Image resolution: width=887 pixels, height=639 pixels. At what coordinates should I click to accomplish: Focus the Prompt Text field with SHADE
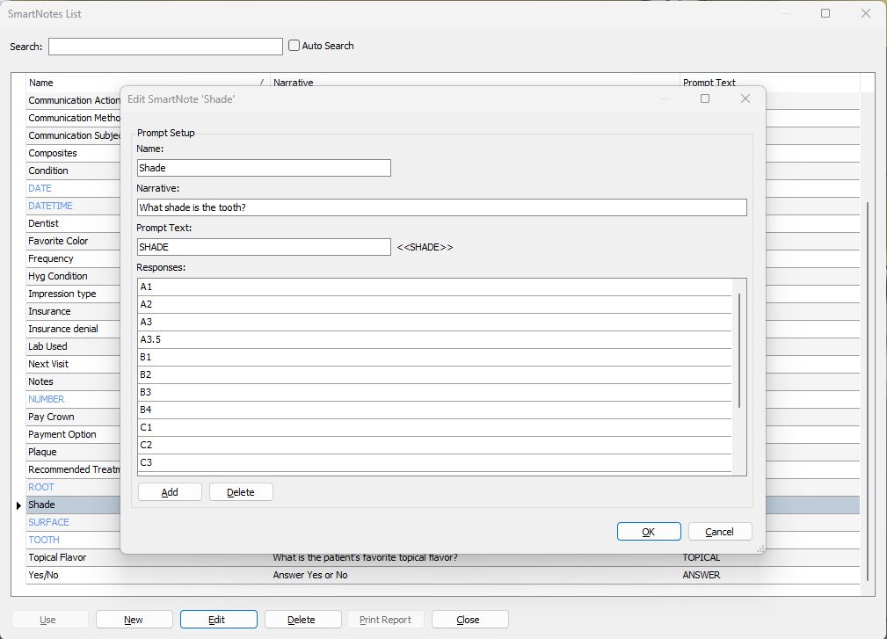tap(264, 247)
